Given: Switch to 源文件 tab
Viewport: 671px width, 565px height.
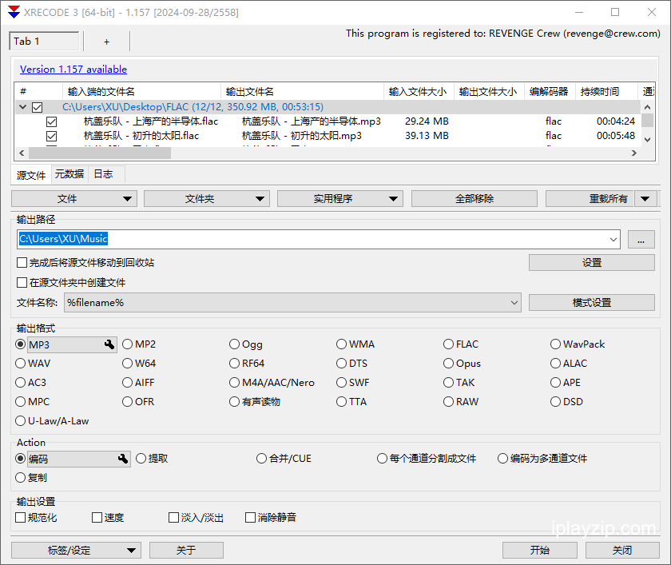Looking at the screenshot, I should pos(31,175).
